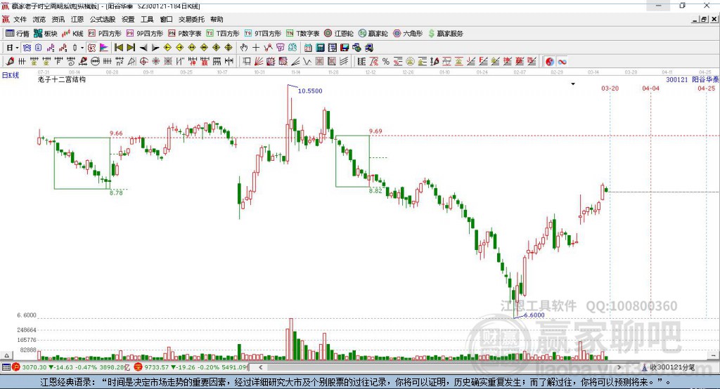
Task: Open the calendar date tool
Action: point(308,48)
